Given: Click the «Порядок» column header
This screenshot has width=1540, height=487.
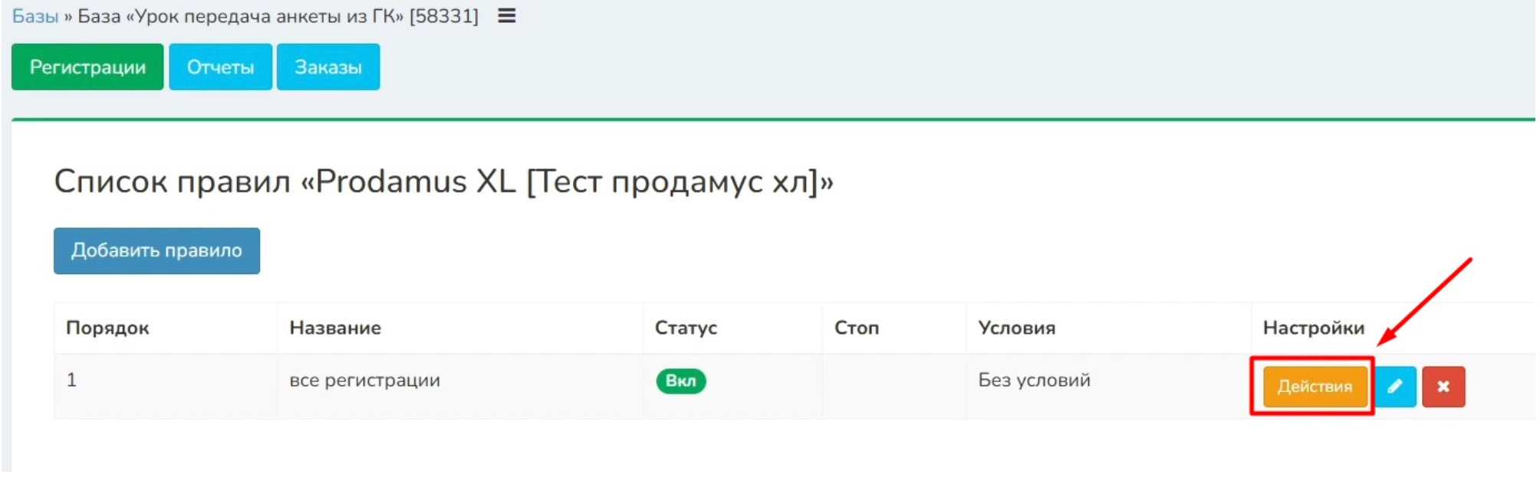Looking at the screenshot, I should click(x=107, y=328).
